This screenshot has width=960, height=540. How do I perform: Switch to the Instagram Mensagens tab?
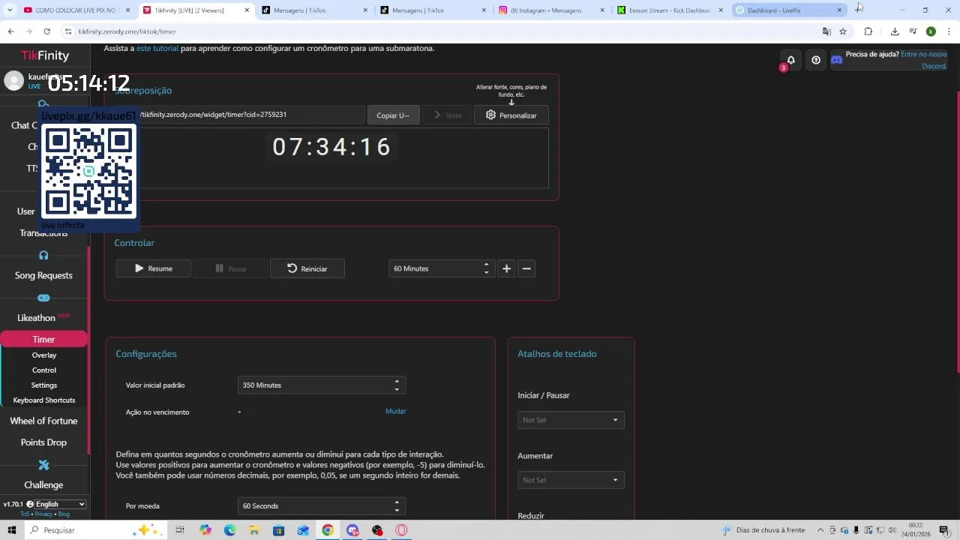(550, 10)
